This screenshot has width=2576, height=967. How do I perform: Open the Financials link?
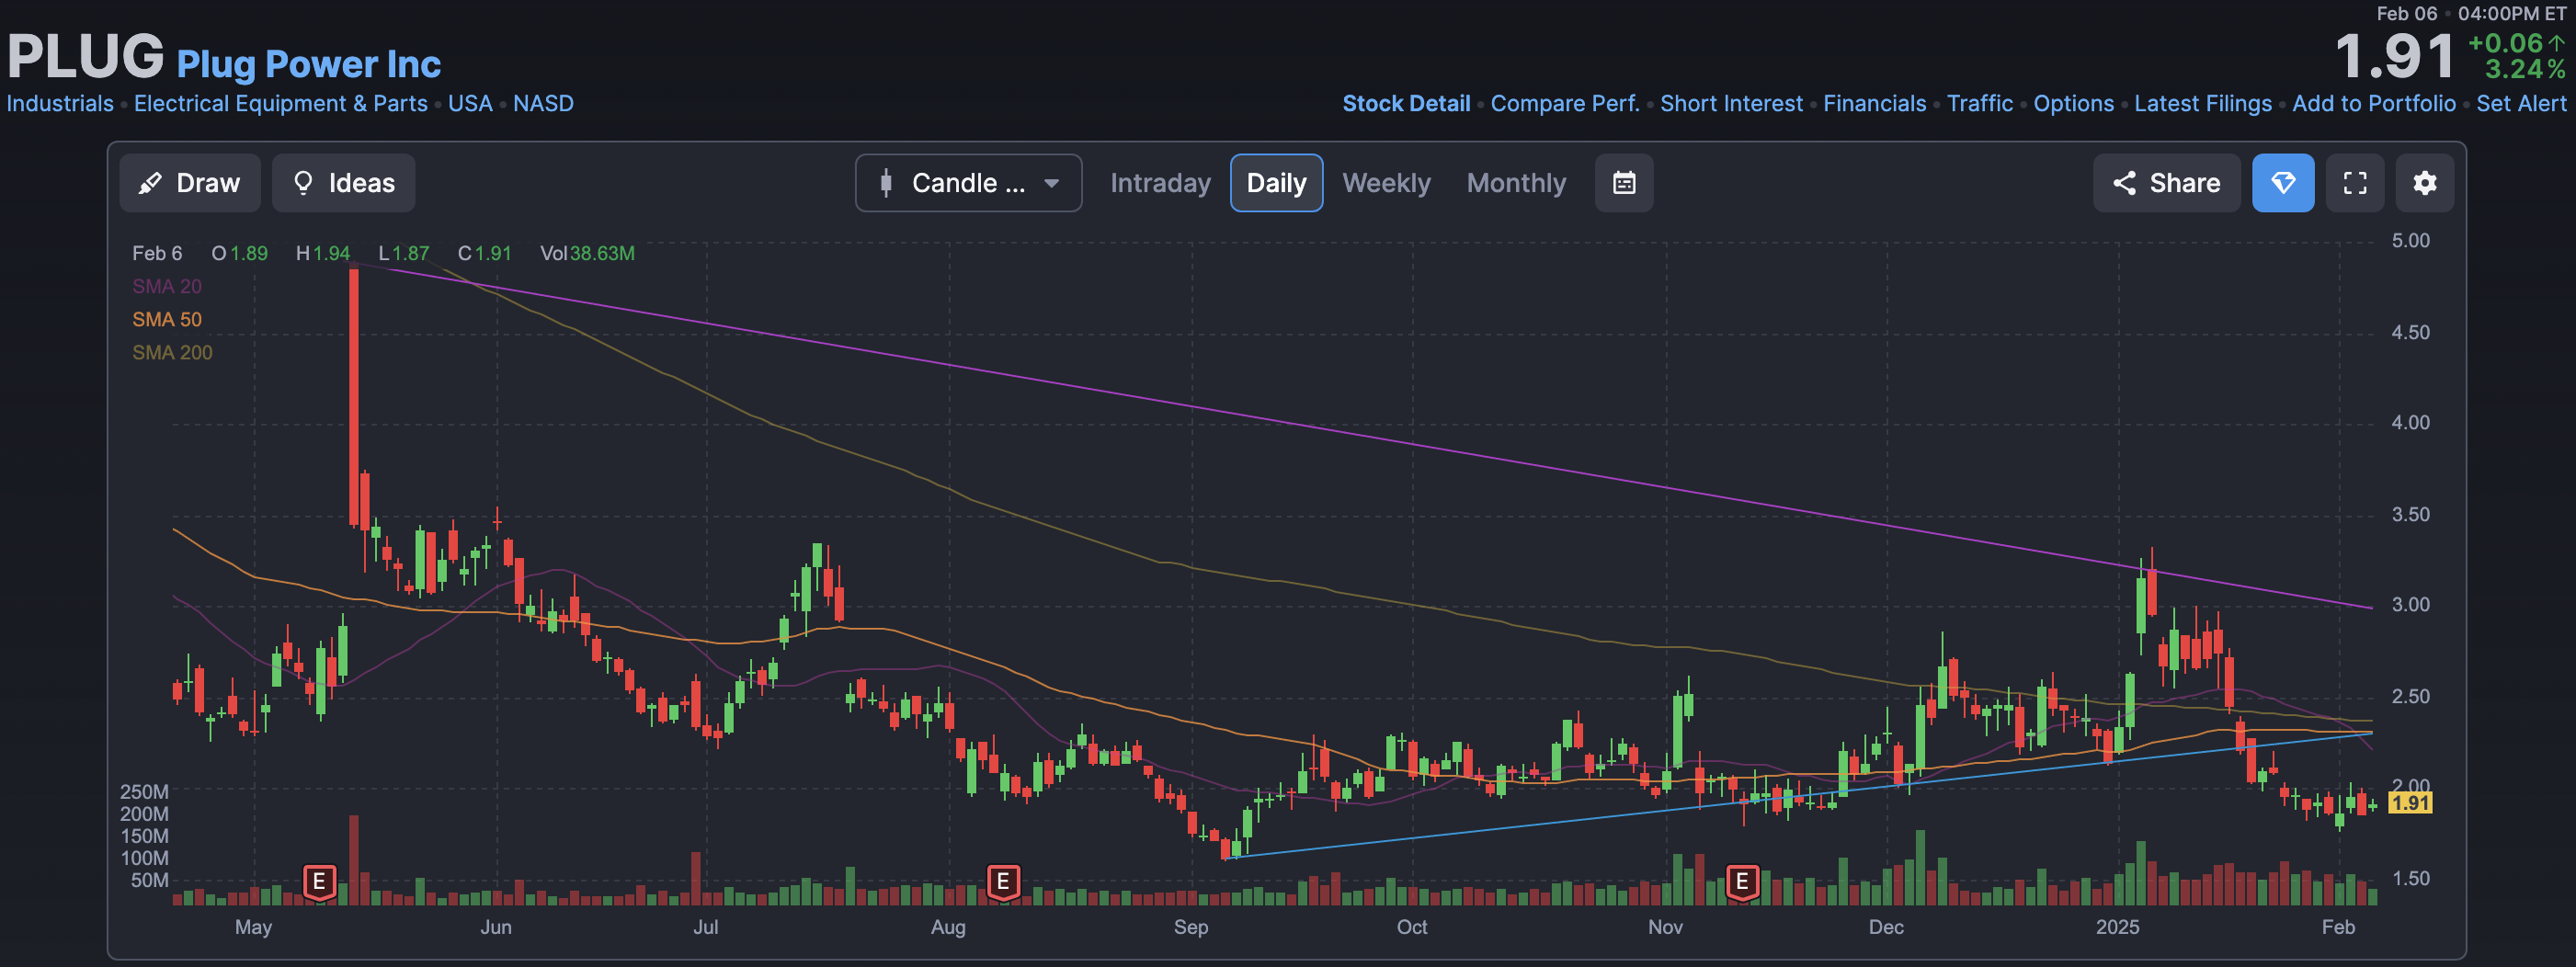[x=1874, y=104]
